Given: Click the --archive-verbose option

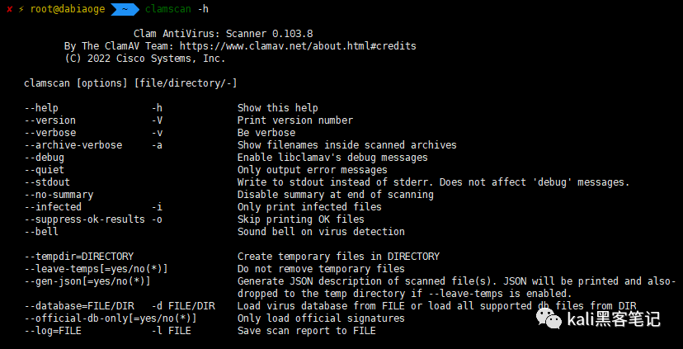Looking at the screenshot, I should 73,145.
